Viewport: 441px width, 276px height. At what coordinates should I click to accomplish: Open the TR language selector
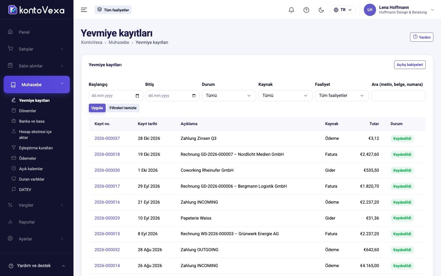coord(343,10)
